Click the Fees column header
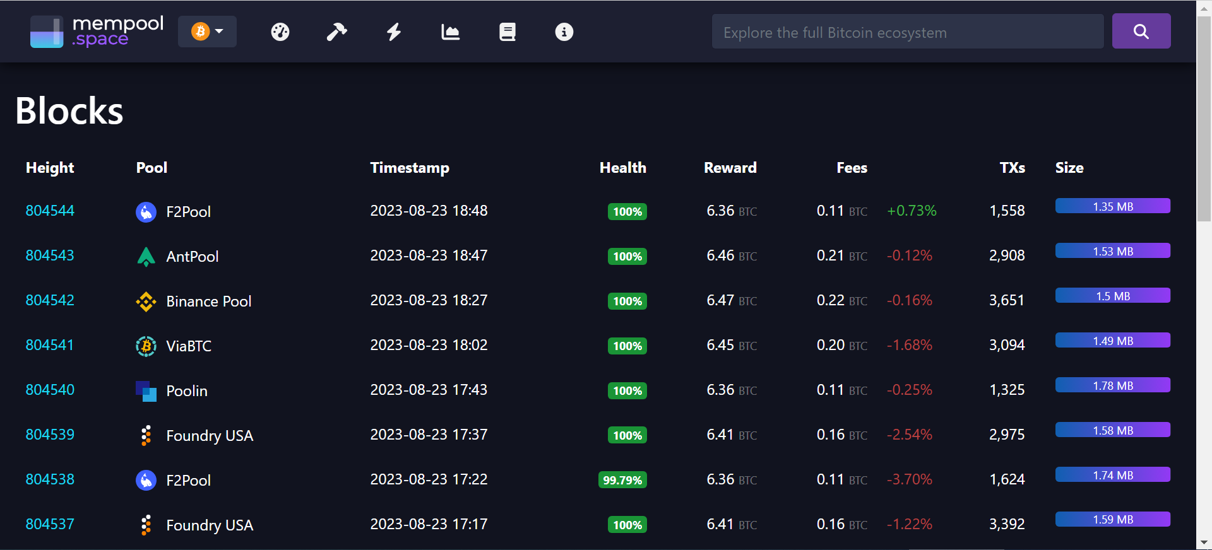Image resolution: width=1212 pixels, height=550 pixels. coord(852,168)
